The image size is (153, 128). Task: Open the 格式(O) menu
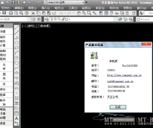tap(59, 8)
